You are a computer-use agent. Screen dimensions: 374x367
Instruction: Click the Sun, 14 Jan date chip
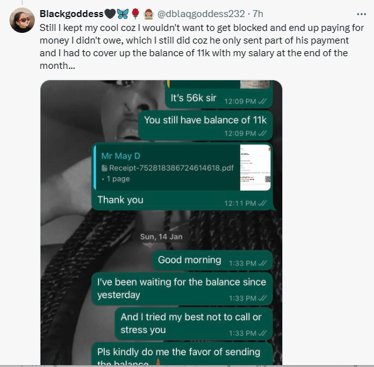pyautogui.click(x=161, y=237)
